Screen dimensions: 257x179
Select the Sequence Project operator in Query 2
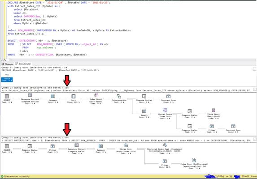pyautogui.click(x=30, y=99)
